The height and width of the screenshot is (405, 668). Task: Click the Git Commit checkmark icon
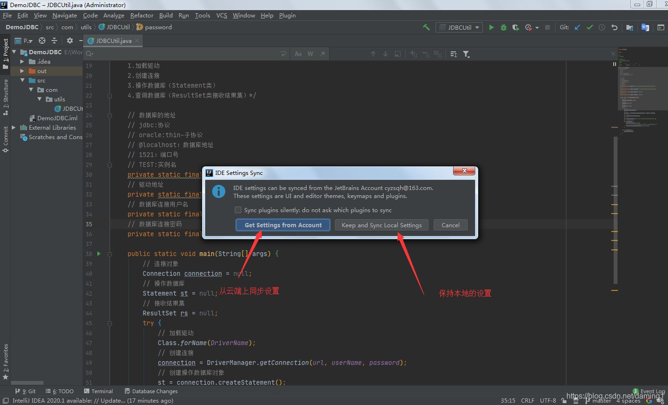(x=590, y=27)
